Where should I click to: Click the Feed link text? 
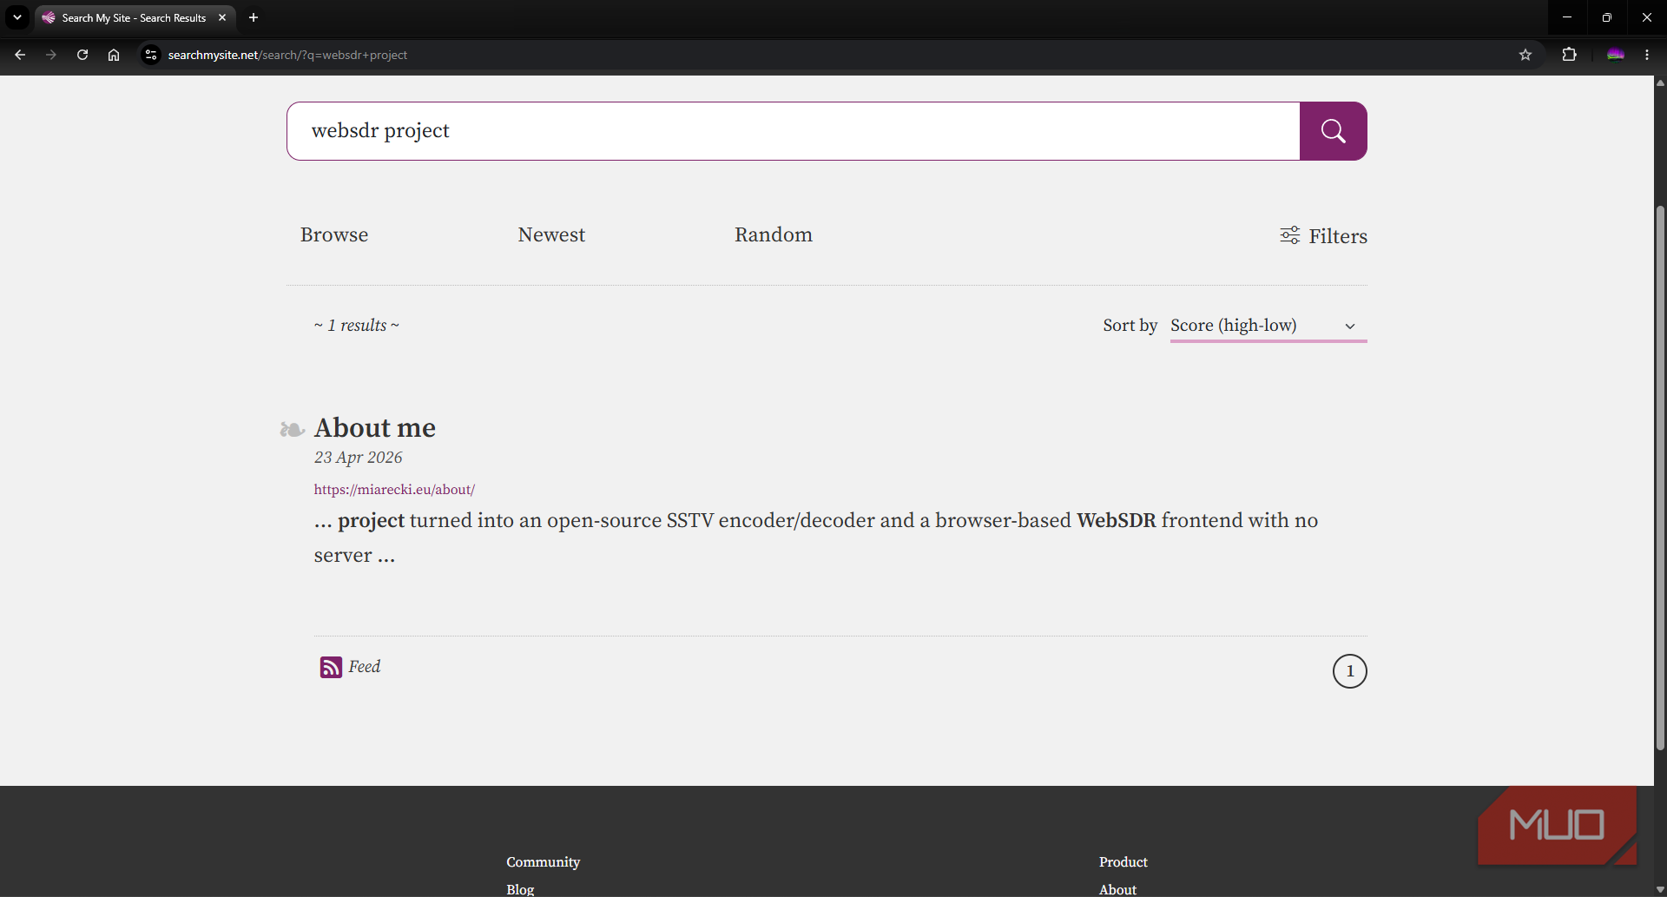point(365,666)
